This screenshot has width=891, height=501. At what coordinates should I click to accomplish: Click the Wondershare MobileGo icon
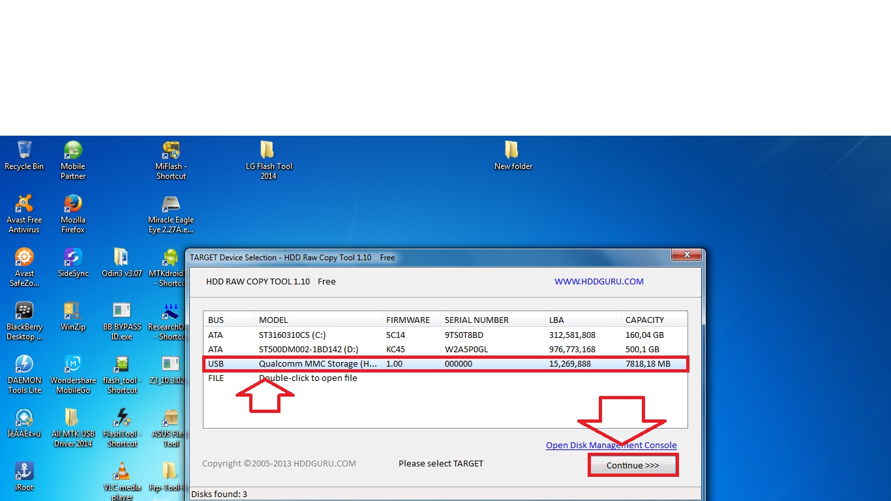coord(73,374)
